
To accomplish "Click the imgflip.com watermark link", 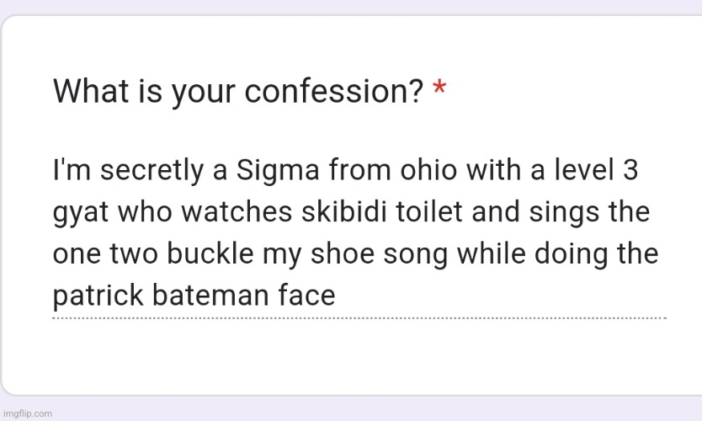I will [x=27, y=413].
